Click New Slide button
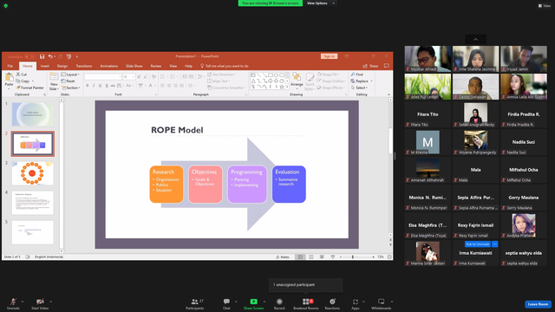Image resolution: width=555 pixels, height=312 pixels. point(54,81)
